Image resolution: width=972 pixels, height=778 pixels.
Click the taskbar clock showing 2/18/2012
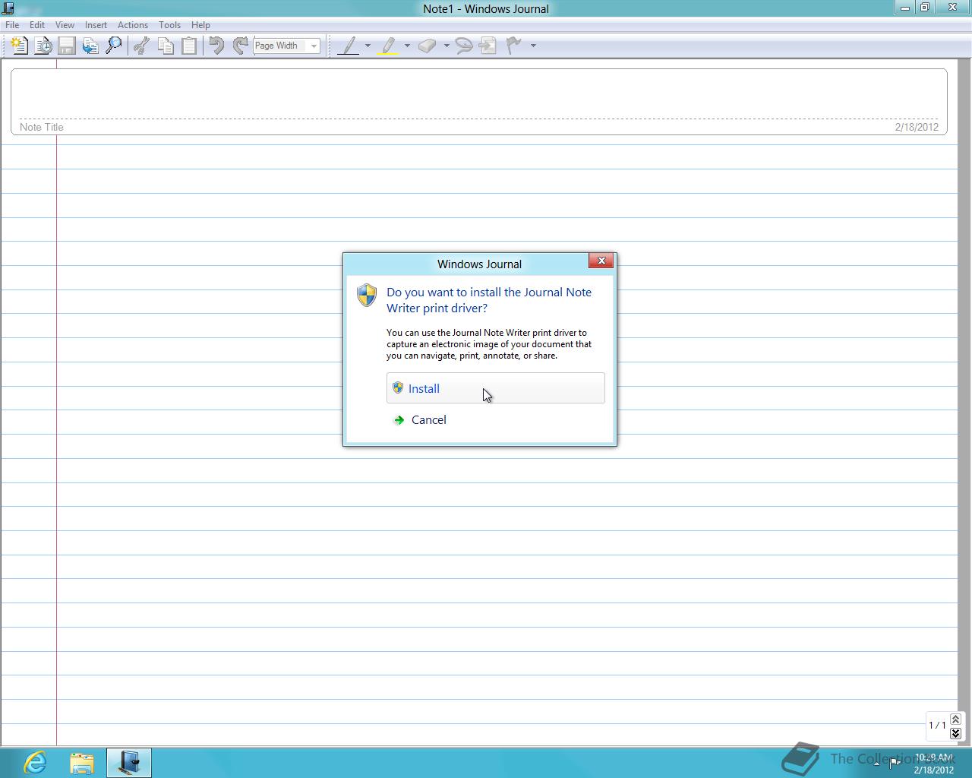click(x=934, y=764)
